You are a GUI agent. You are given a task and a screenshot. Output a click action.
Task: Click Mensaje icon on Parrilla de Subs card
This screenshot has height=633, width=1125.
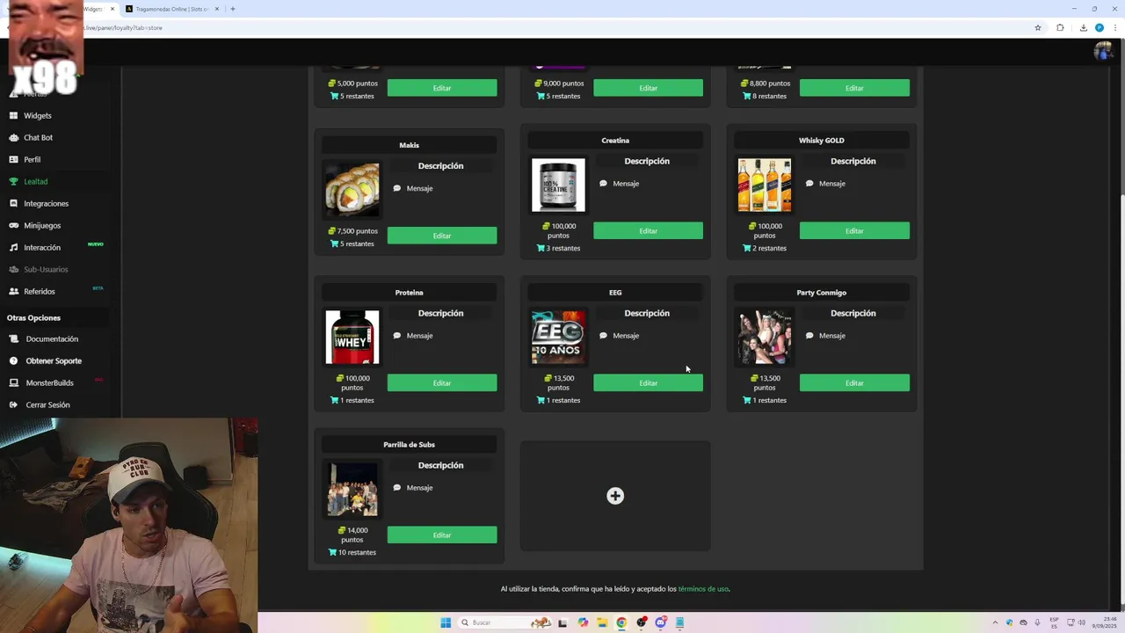[397, 488]
